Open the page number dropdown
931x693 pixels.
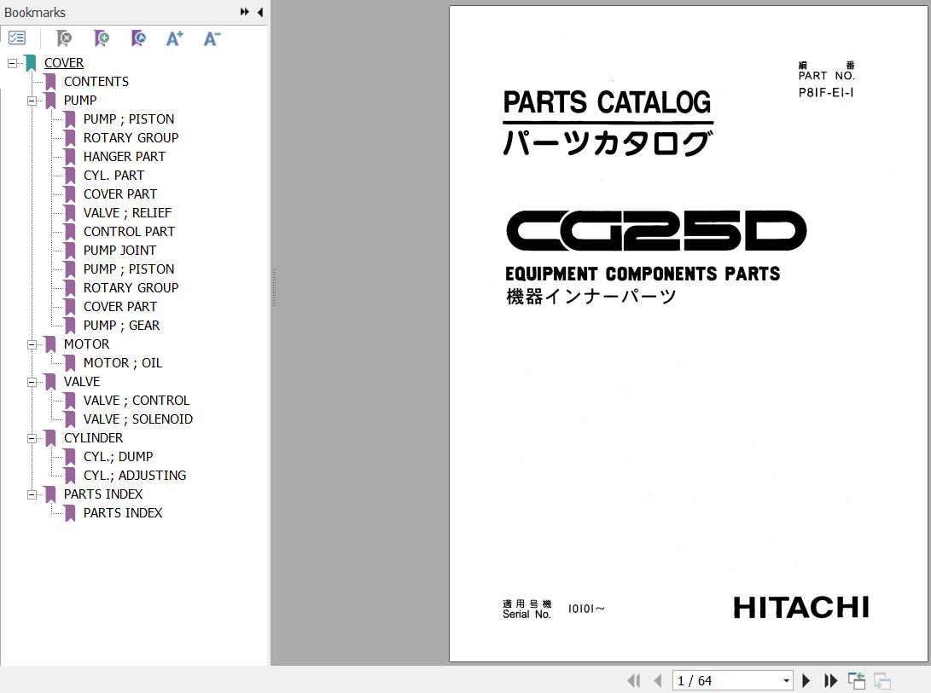coord(786,680)
